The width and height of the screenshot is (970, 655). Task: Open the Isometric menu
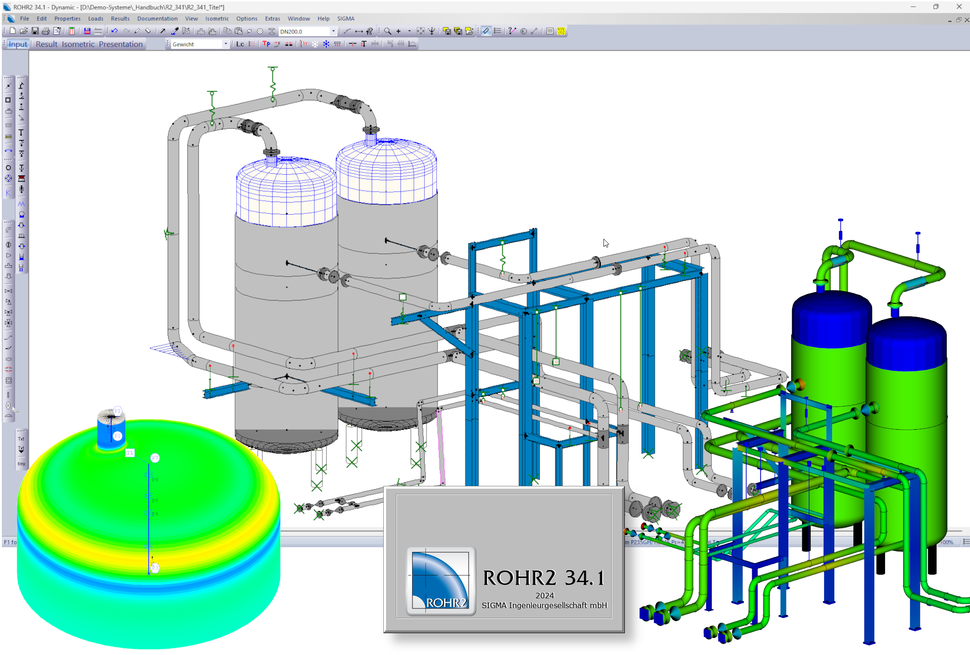point(217,19)
